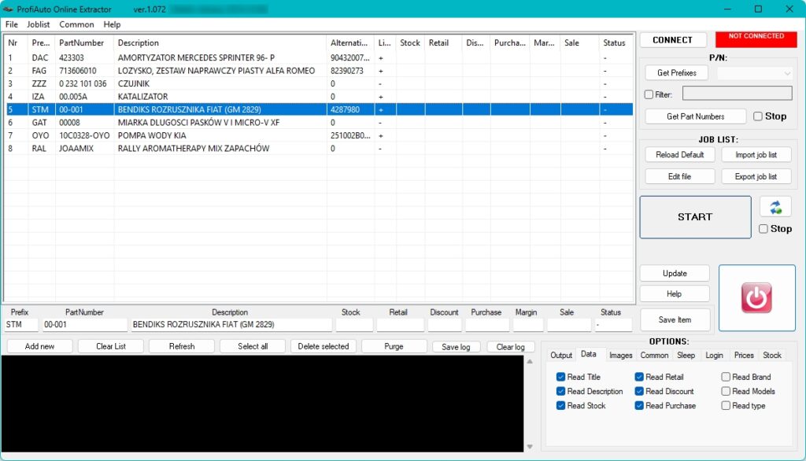806x461 pixels.
Task: Open the Help menu
Action: [x=112, y=24]
